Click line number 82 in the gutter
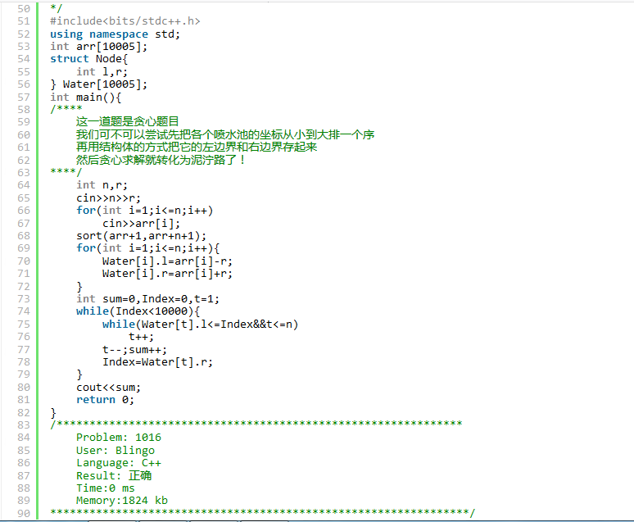The width and height of the screenshot is (634, 522). tap(24, 413)
